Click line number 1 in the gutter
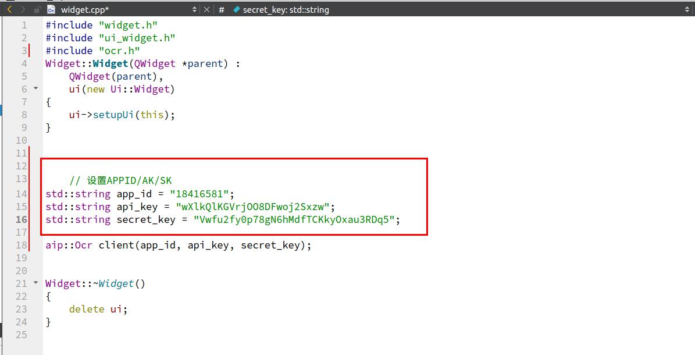The image size is (695, 355). click(x=24, y=25)
